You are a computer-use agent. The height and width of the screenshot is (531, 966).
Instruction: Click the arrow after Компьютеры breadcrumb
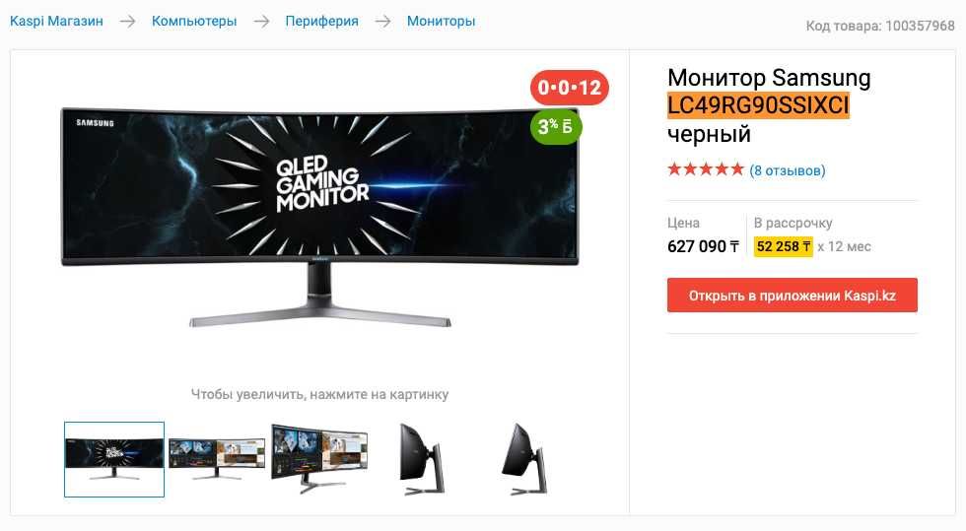pyautogui.click(x=261, y=22)
